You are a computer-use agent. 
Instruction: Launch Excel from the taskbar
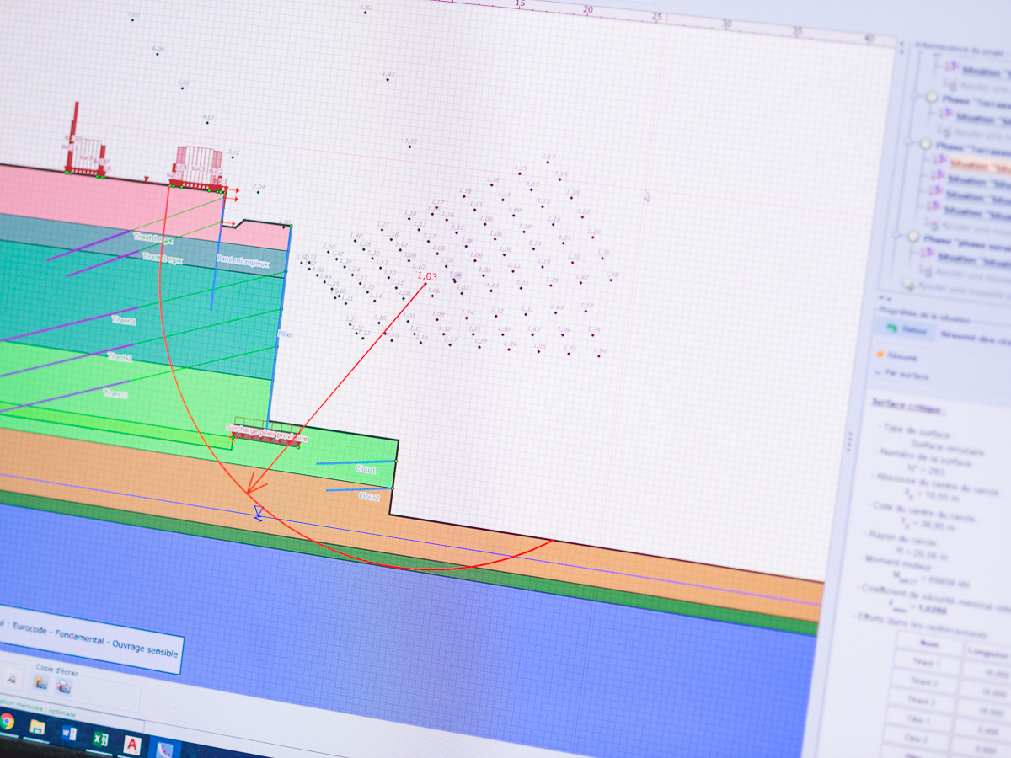(x=100, y=739)
